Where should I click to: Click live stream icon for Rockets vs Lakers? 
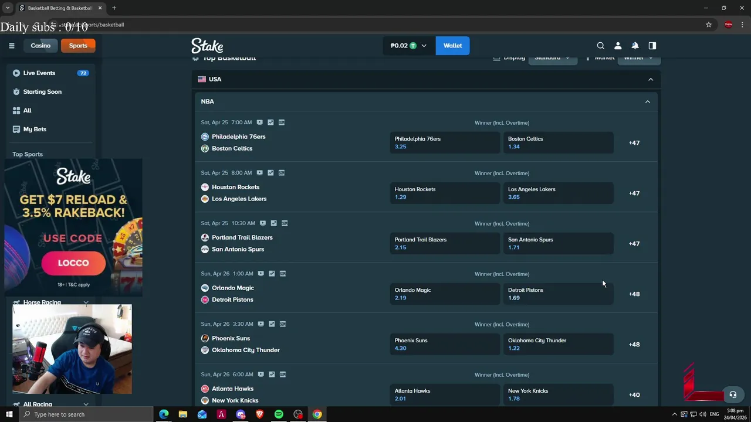259,173
